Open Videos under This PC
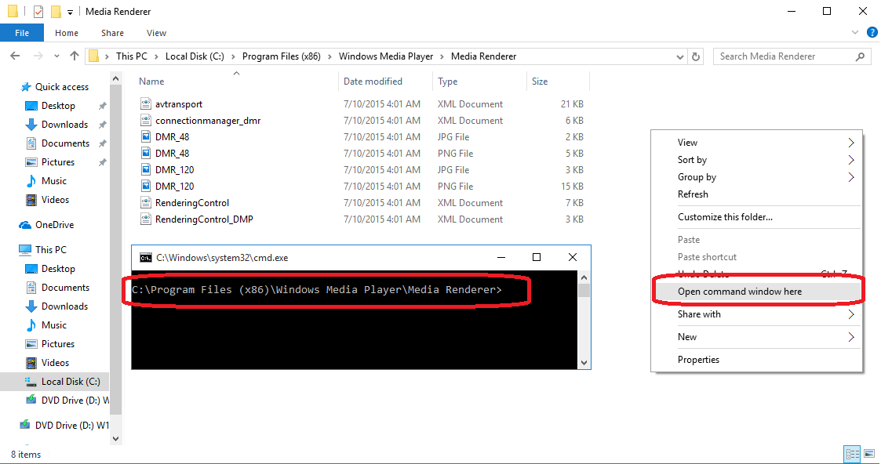This screenshot has width=881, height=464. (54, 362)
